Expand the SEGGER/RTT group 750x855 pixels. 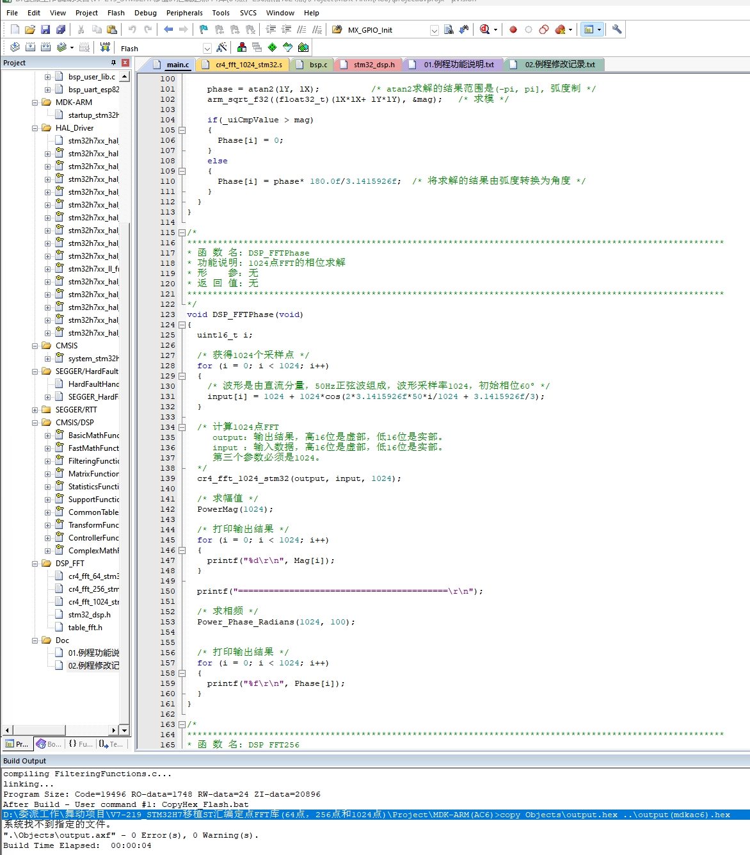point(35,410)
